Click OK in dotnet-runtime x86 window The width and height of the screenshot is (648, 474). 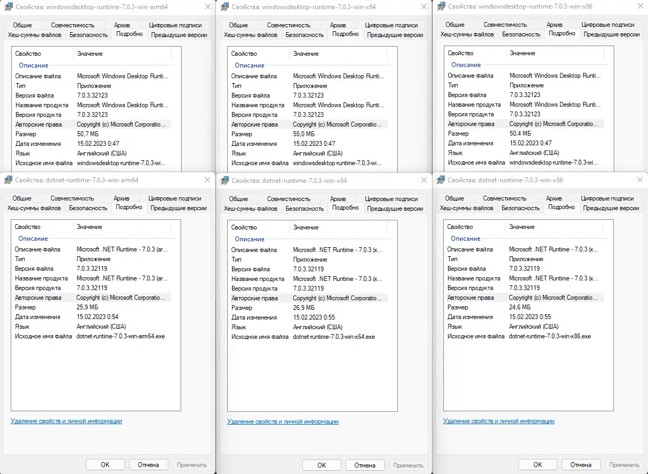point(538,465)
